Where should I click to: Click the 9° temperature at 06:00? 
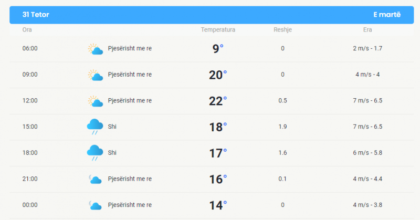[218, 48]
